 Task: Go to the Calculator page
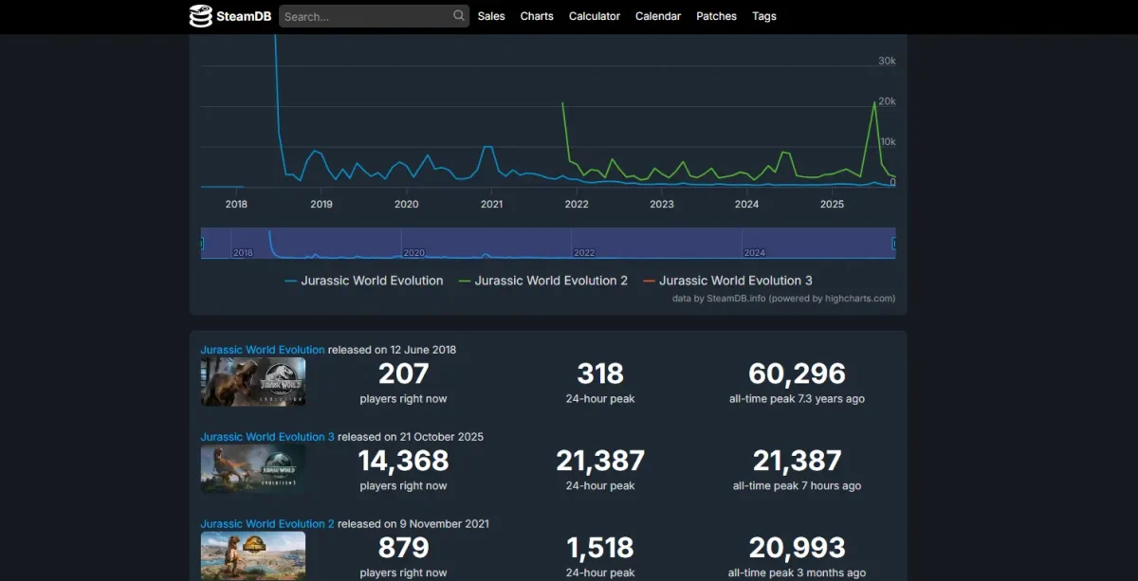[x=595, y=16]
